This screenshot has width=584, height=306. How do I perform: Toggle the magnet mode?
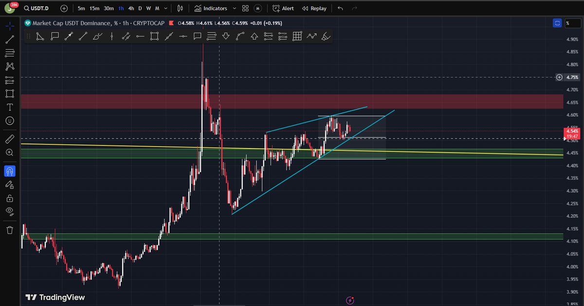pos(10,171)
